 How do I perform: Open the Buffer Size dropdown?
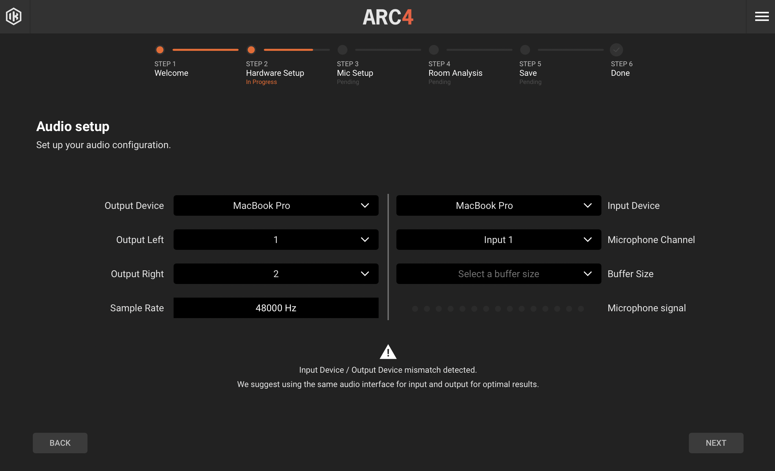(499, 274)
